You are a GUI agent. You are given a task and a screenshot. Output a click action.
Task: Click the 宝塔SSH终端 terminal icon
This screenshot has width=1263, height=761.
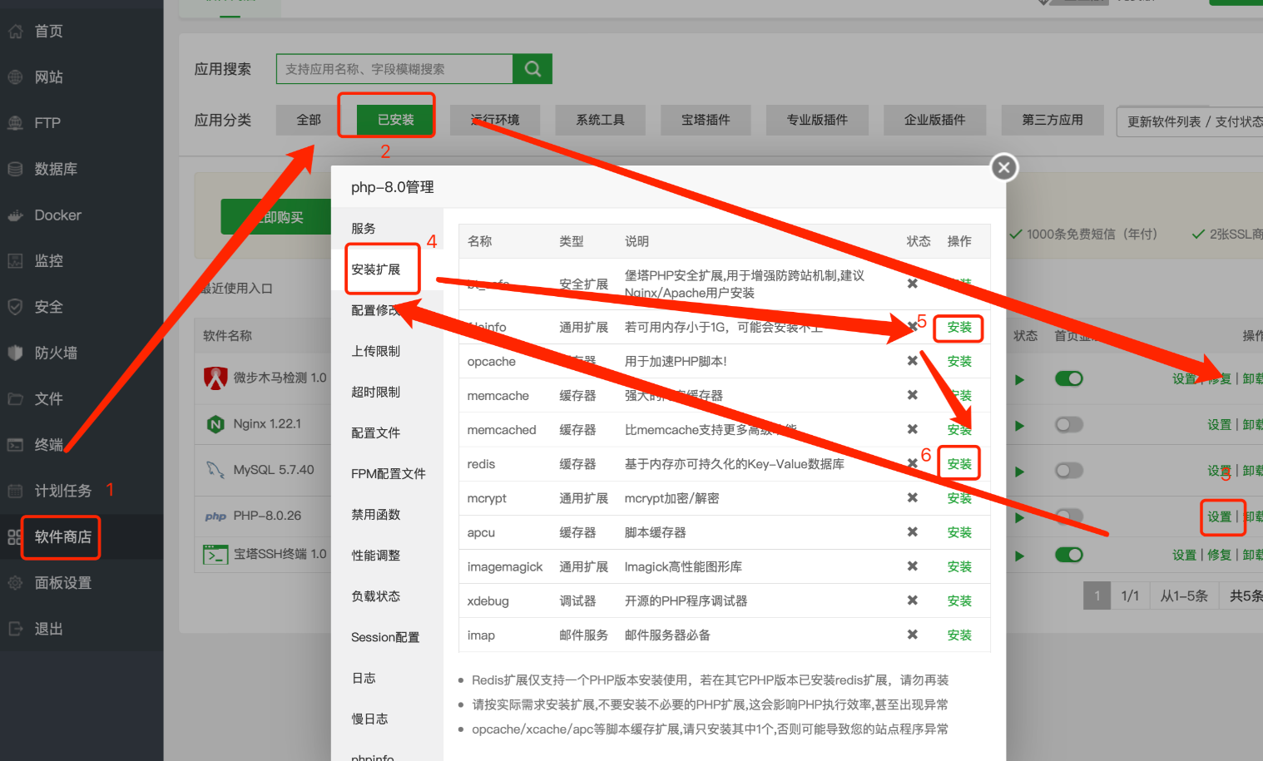click(x=215, y=554)
